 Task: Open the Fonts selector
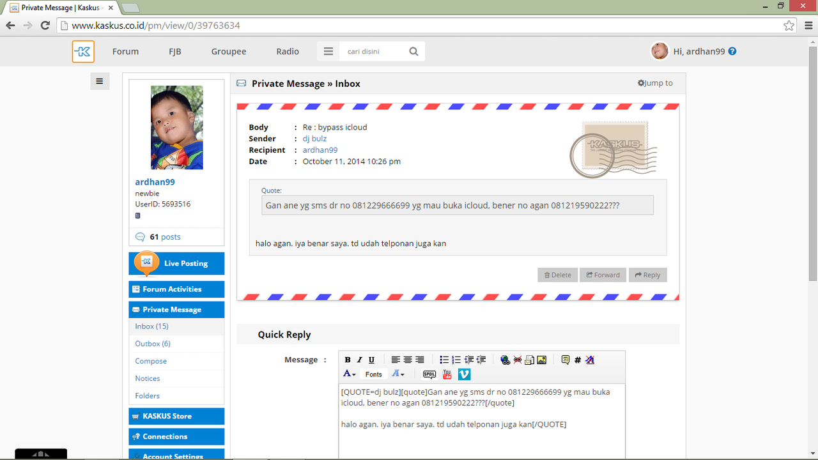pyautogui.click(x=374, y=374)
